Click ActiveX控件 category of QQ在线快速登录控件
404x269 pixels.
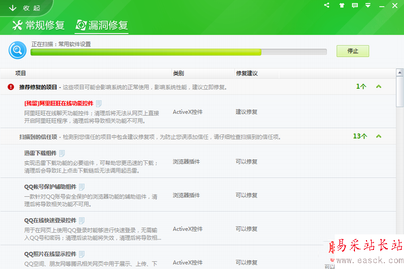pos(188,229)
